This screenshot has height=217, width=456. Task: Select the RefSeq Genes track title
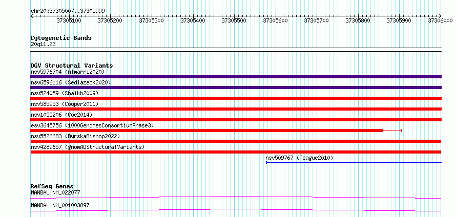point(52,186)
